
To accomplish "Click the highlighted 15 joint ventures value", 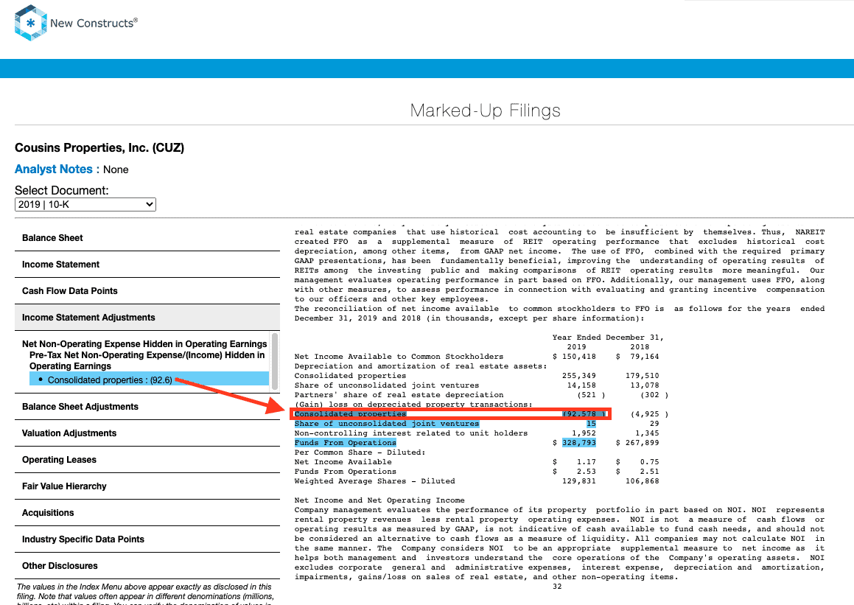I will 592,424.
